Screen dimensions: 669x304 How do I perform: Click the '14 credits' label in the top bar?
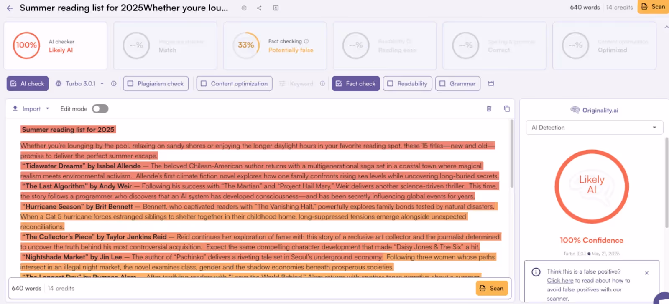tap(619, 7)
